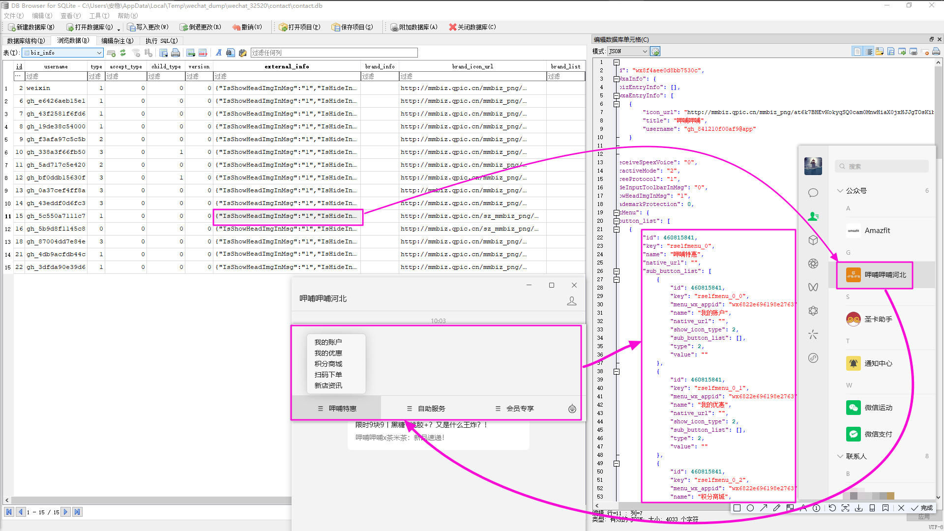944x531 pixels.
Task: Click the 写入更改(W) button
Action: (147, 27)
